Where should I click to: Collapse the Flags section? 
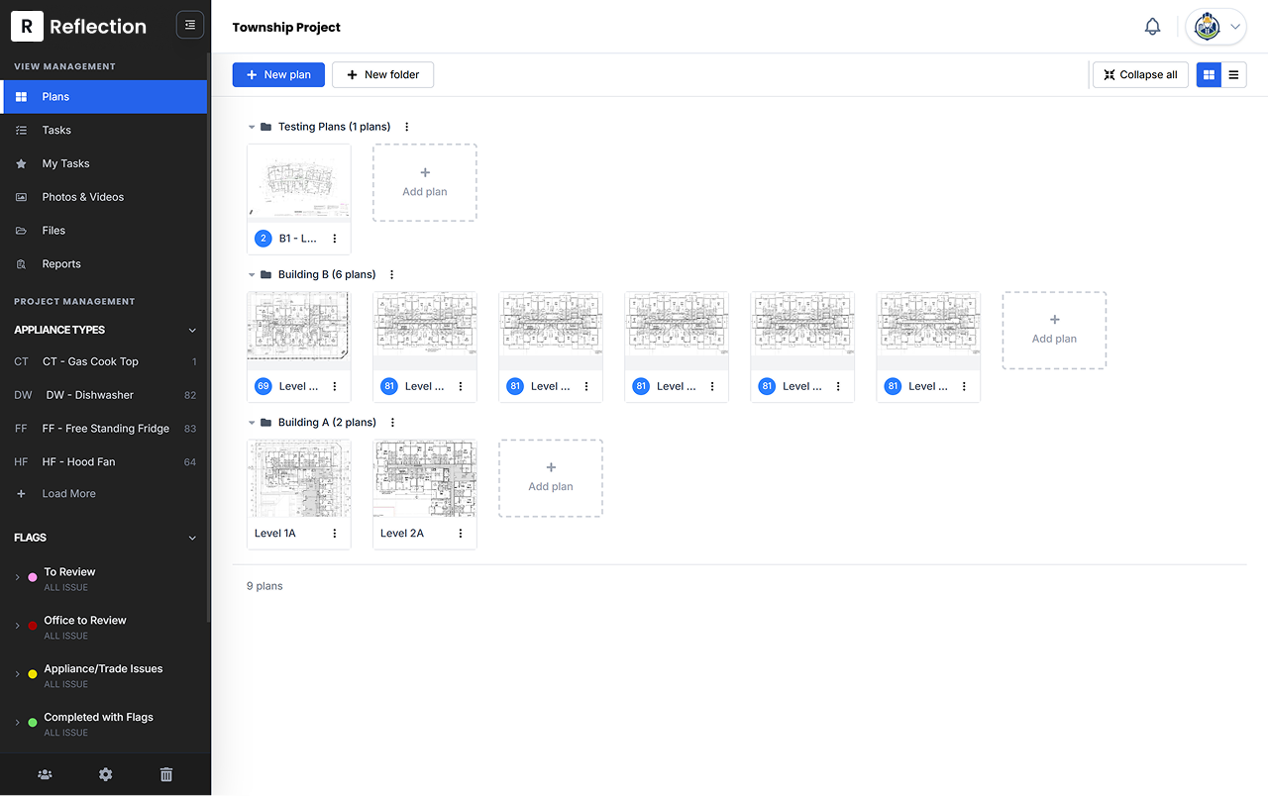click(x=192, y=538)
